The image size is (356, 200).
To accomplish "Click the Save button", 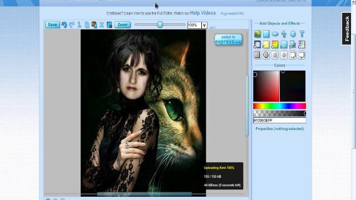I will click(x=52, y=24).
